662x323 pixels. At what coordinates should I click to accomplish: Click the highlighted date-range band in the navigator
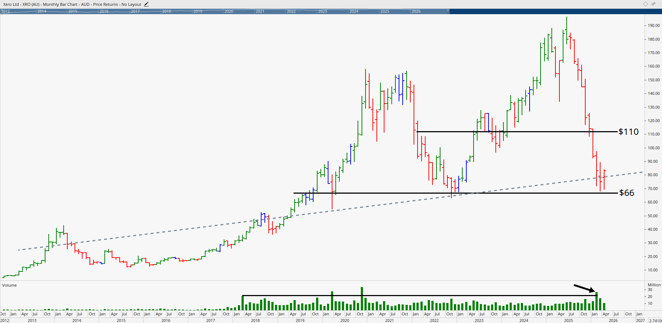pos(224,11)
